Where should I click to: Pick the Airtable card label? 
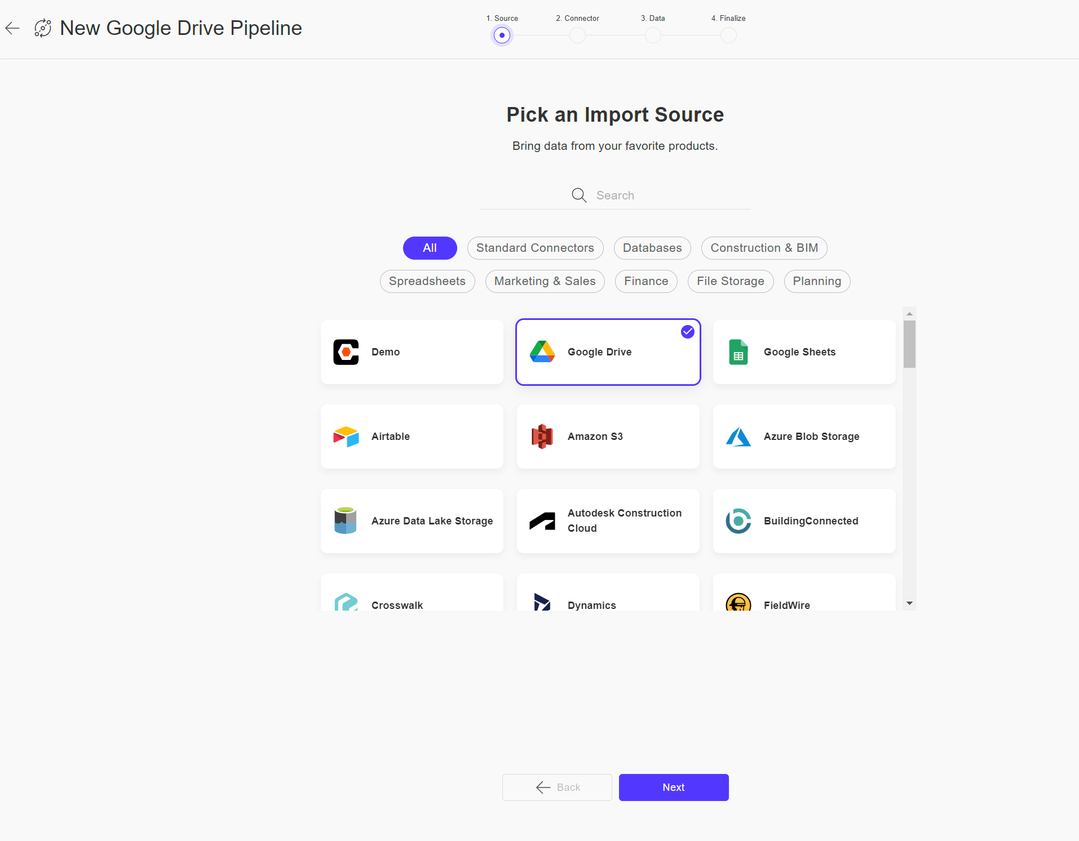[391, 437]
